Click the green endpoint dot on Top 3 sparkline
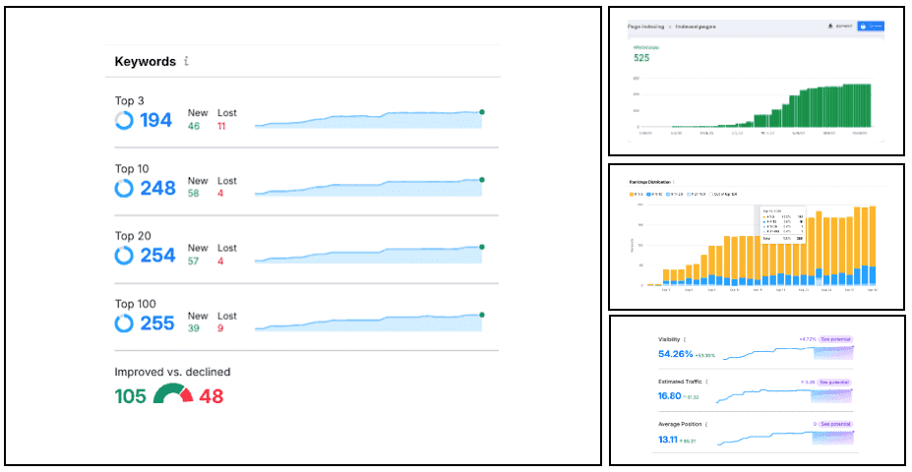 482,112
